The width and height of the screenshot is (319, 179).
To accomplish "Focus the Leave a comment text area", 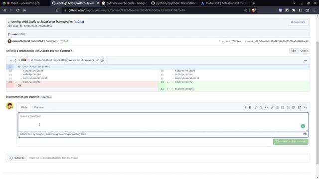I will pos(163,122).
